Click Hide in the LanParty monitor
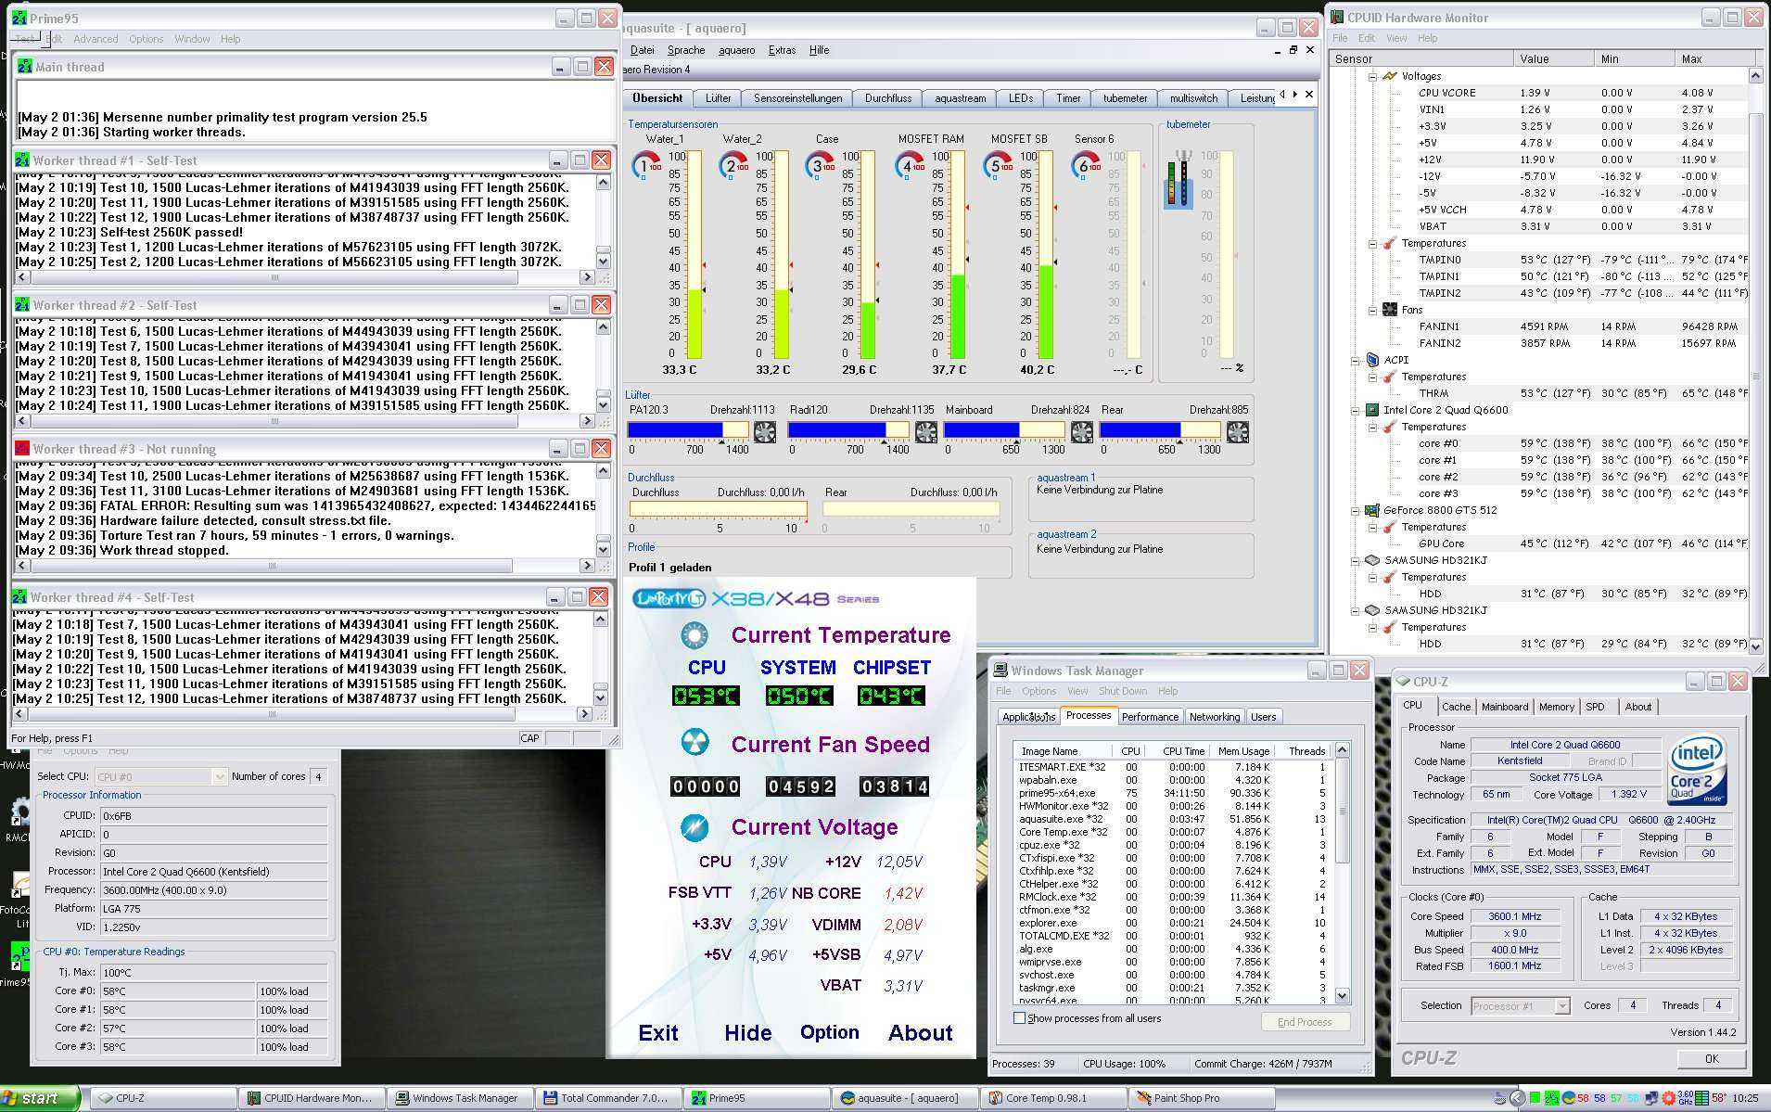This screenshot has height=1112, width=1771. pyautogui.click(x=747, y=1032)
